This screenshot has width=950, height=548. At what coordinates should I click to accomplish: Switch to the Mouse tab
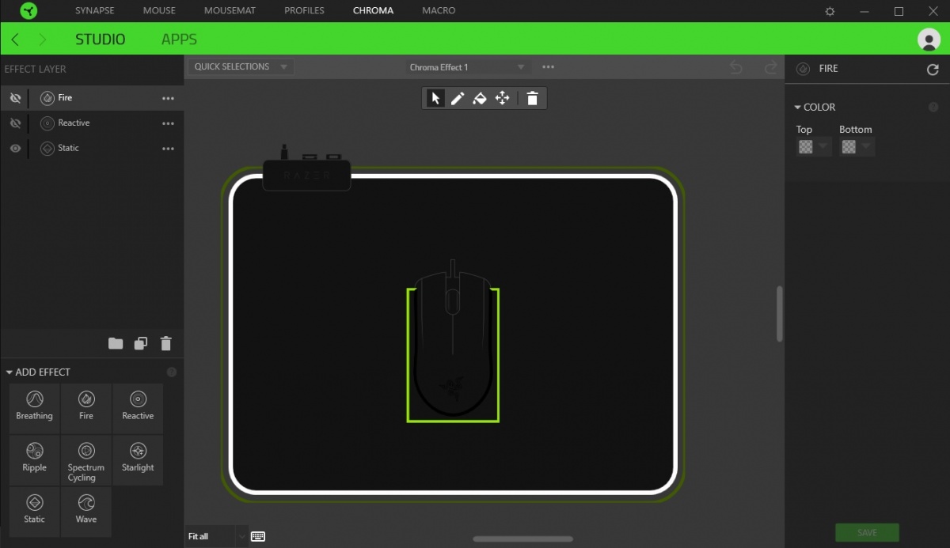click(x=159, y=11)
